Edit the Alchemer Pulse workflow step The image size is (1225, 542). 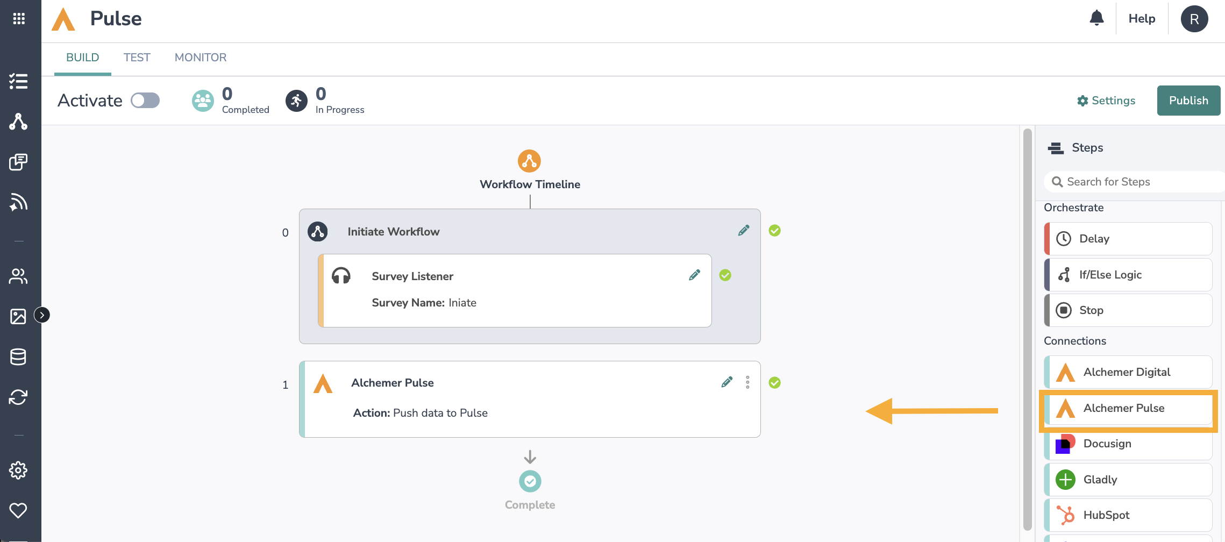(727, 382)
